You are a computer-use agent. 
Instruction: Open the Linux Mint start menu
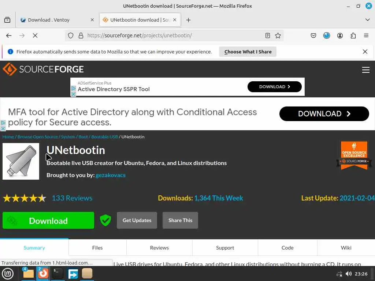click(x=8, y=274)
